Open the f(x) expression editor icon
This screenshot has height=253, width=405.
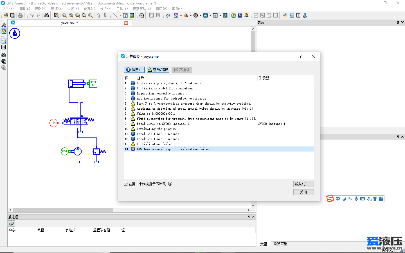[x=292, y=15]
